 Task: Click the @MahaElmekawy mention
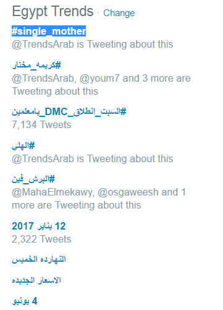(53, 192)
